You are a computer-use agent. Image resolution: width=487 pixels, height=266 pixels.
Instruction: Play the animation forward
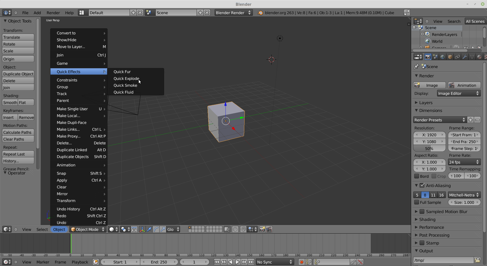tap(237, 262)
